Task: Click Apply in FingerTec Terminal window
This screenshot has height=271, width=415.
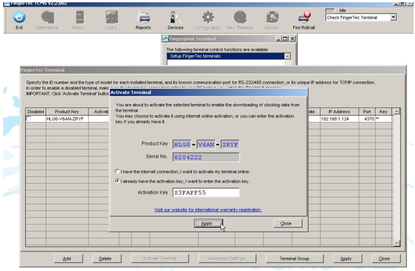Action: 347,258
